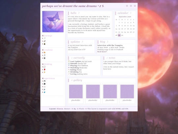
Task: Go to the experiences section heading
Action: pos(49,78)
